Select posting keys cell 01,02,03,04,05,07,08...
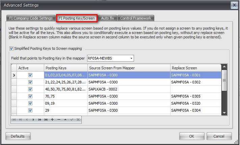The width and height of the screenshot is (240, 145). [x=66, y=75]
